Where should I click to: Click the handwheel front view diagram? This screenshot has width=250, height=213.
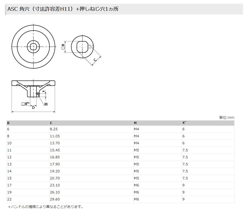33,47
